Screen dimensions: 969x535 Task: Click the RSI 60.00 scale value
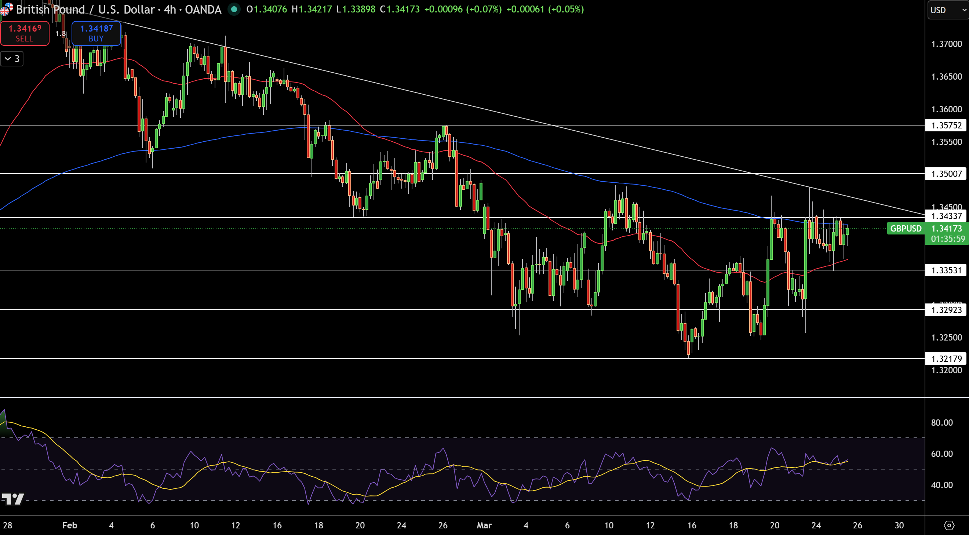(x=941, y=454)
